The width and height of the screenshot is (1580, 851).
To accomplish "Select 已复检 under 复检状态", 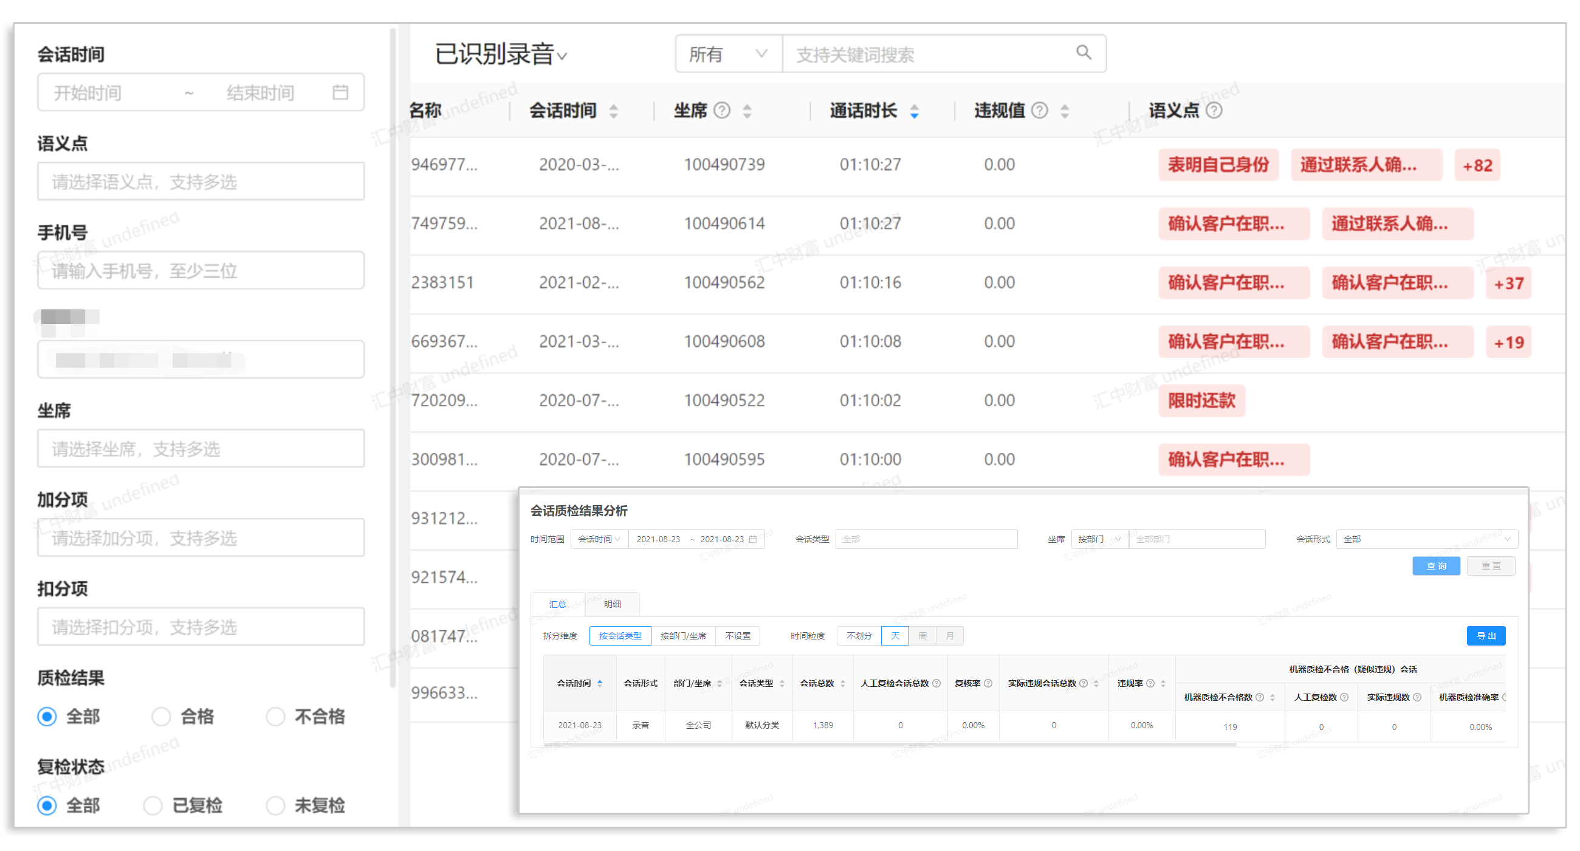I will tap(153, 805).
